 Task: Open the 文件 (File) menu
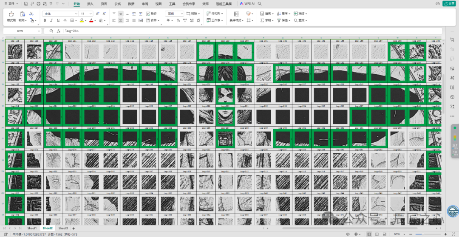point(11,4)
